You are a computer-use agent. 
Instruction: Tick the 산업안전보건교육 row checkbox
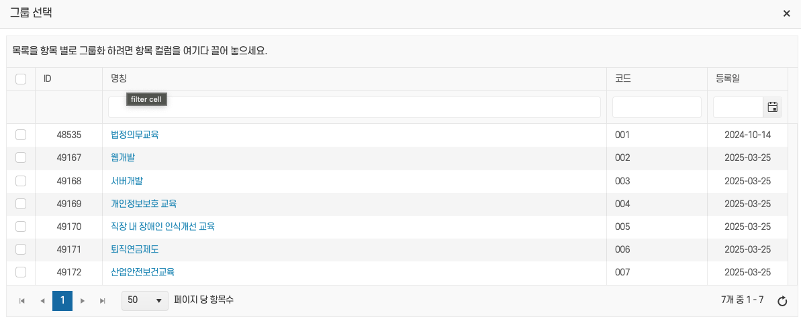pos(21,272)
